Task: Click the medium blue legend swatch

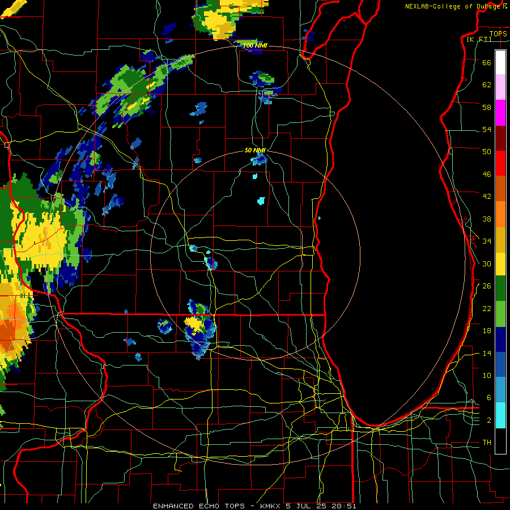Action: [x=500, y=364]
